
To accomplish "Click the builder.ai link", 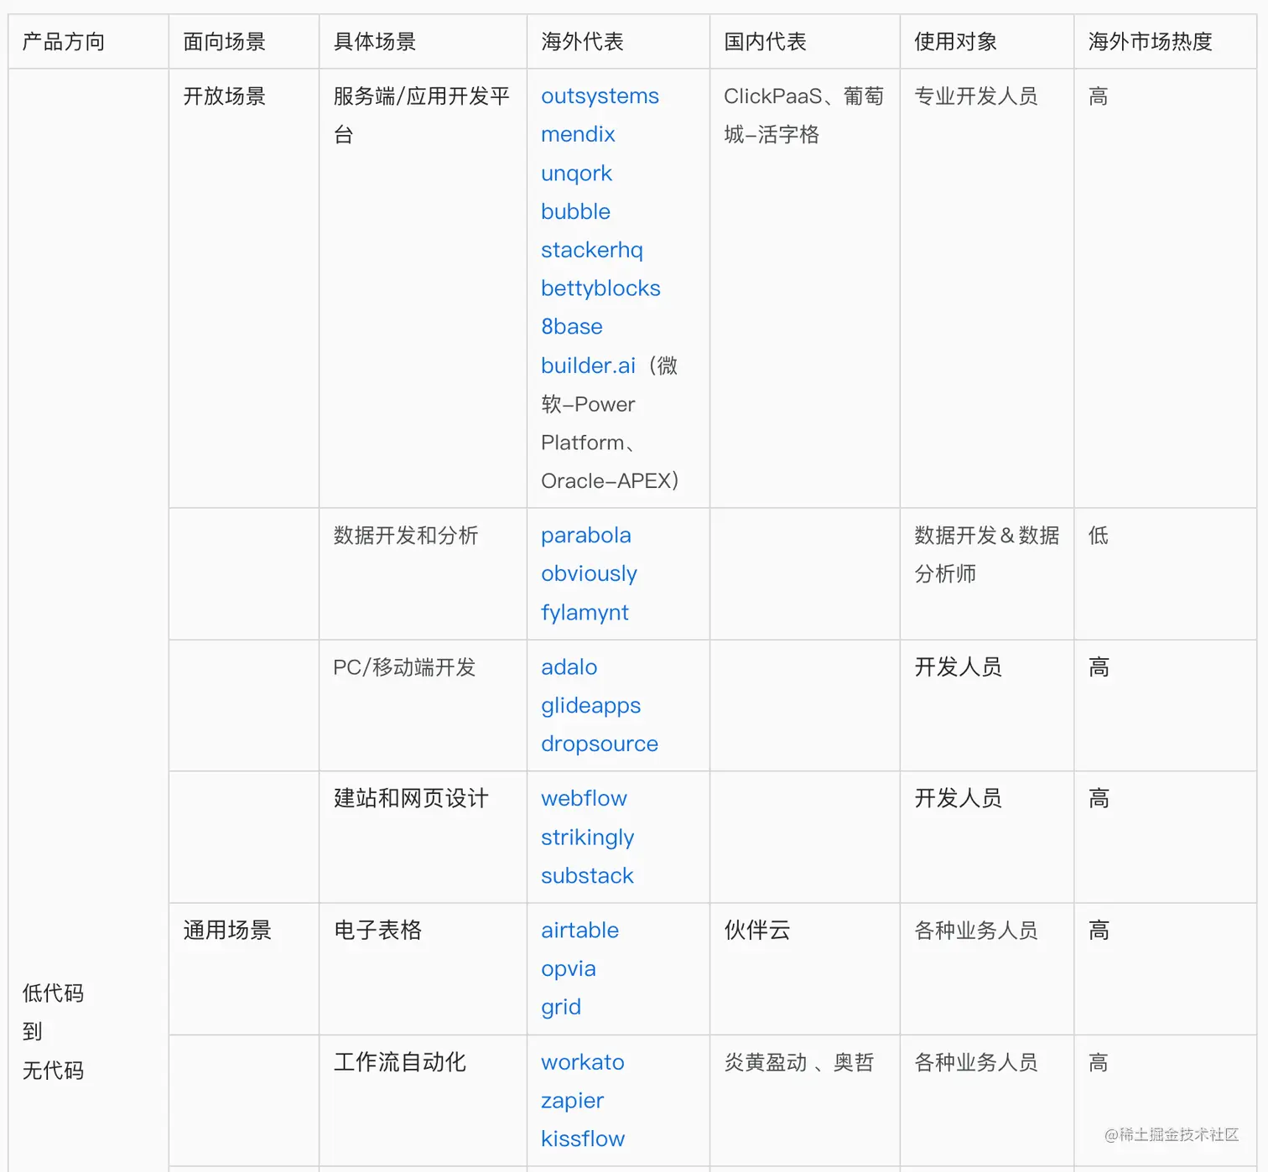I will click(x=588, y=366).
